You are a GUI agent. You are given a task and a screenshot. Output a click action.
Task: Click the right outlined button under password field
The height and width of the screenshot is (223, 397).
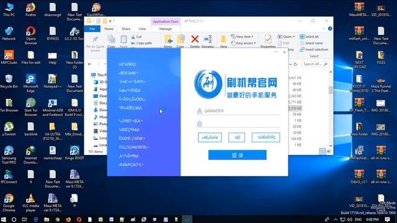click(x=266, y=138)
